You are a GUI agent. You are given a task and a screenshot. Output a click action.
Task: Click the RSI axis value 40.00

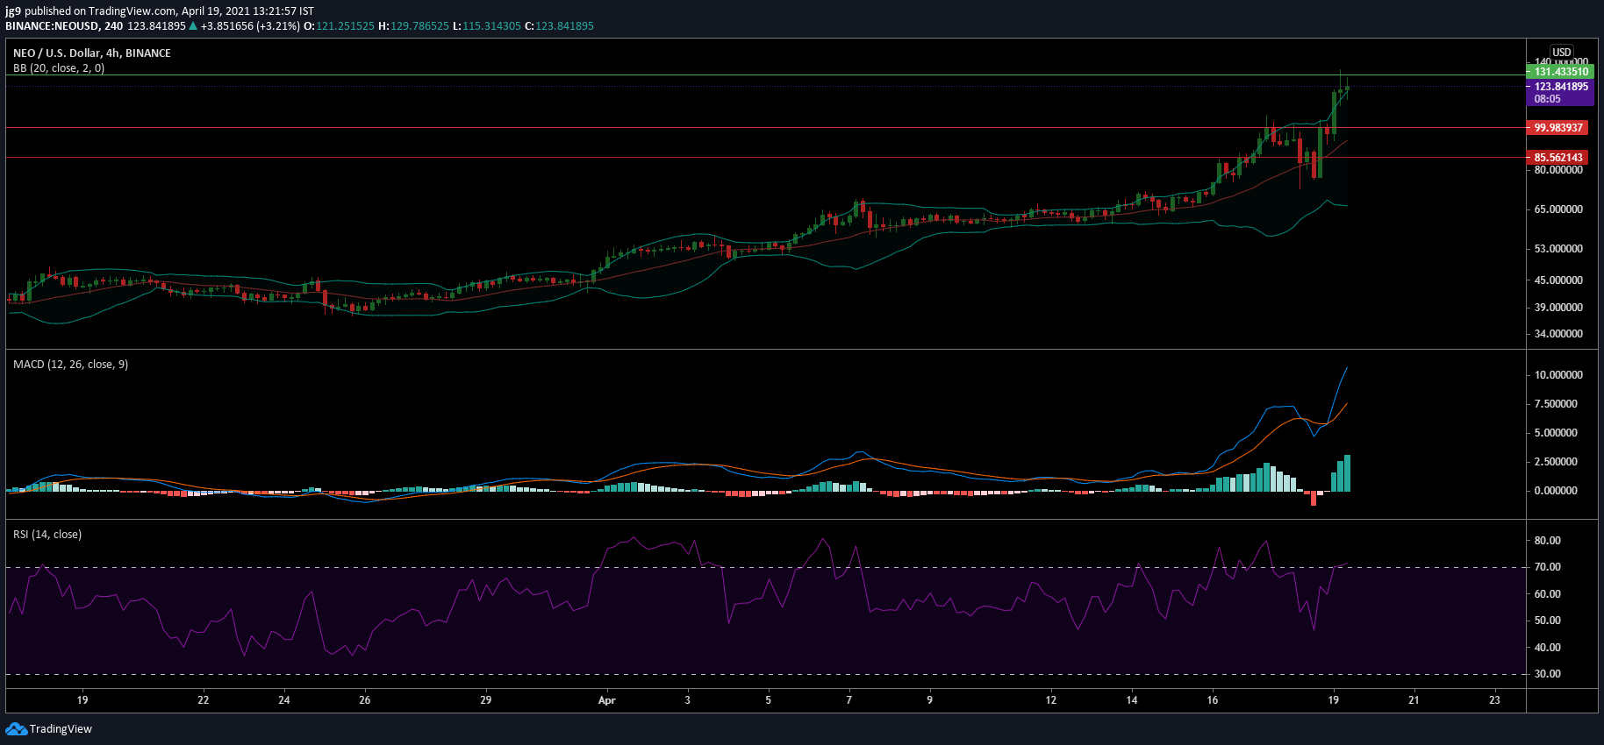[1548, 648]
